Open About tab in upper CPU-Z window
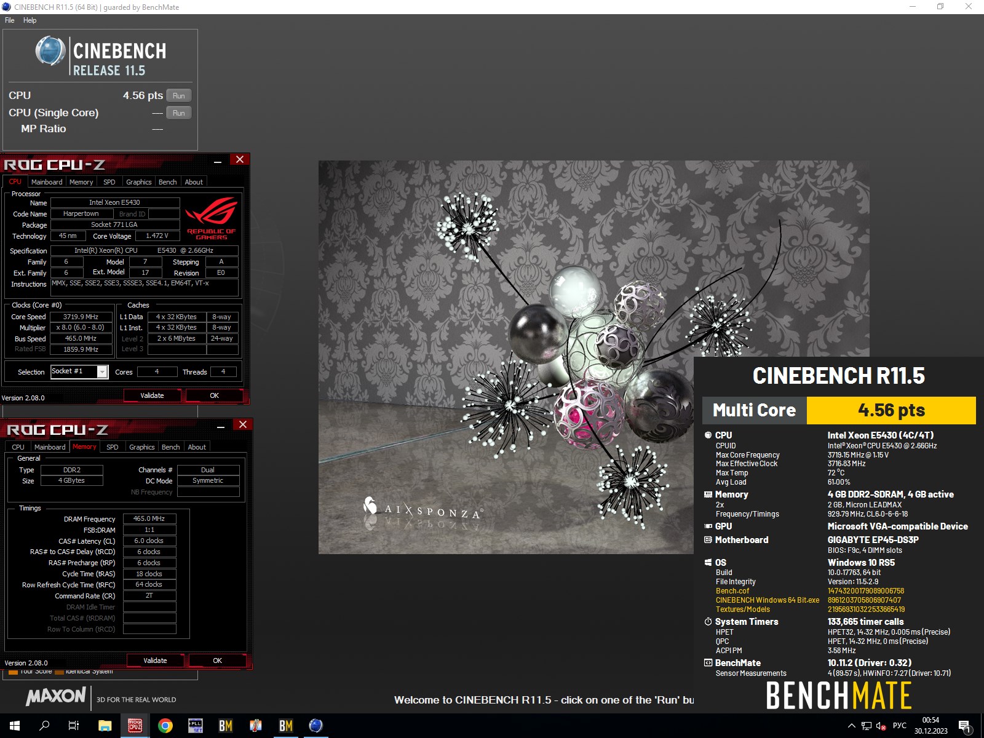The width and height of the screenshot is (984, 738). (194, 182)
